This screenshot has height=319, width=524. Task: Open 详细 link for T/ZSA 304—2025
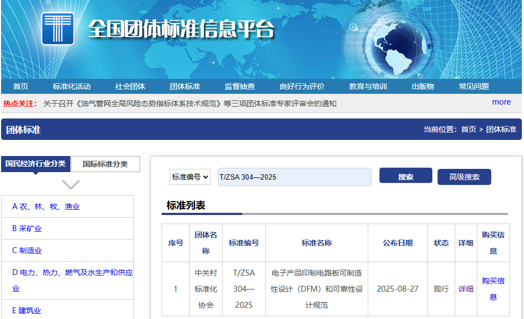pos(465,289)
